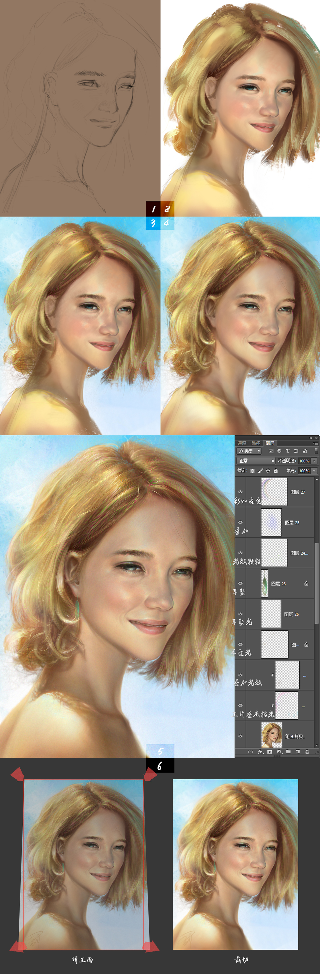The width and height of the screenshot is (320, 974).
Task: Hide layer 27 with eye icon
Action: [x=240, y=492]
